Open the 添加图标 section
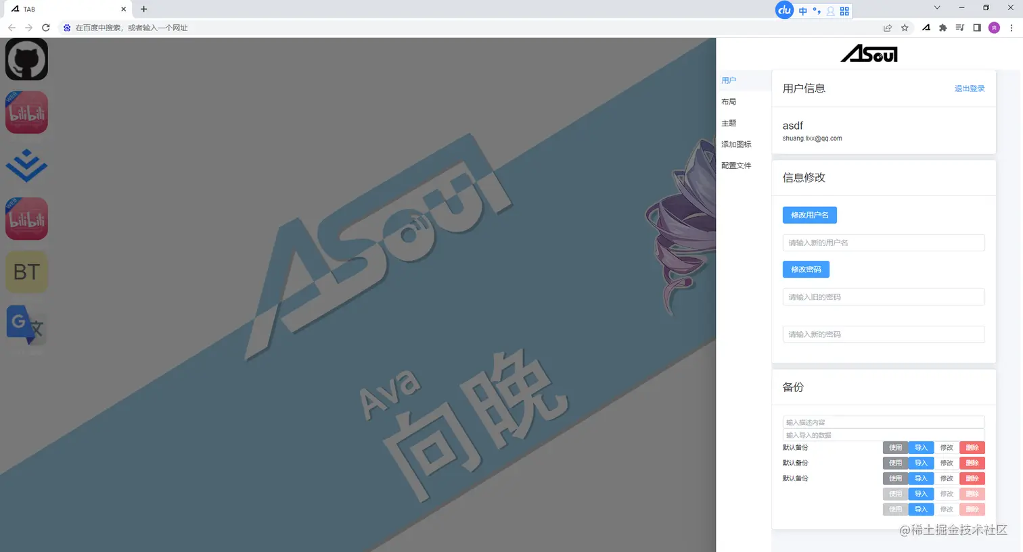1023x552 pixels. [x=736, y=144]
